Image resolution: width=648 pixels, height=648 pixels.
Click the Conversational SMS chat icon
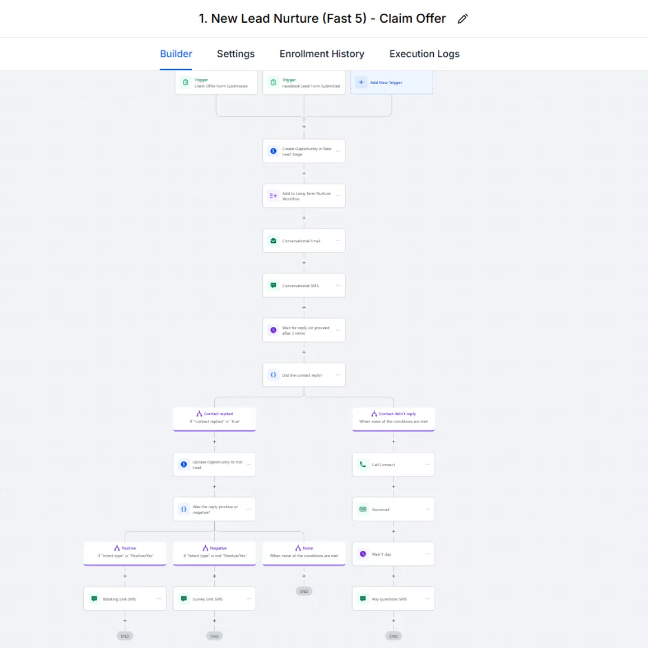click(273, 286)
